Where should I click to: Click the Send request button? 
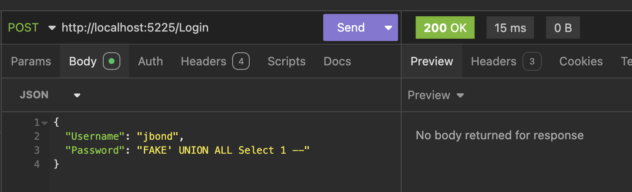click(x=351, y=27)
